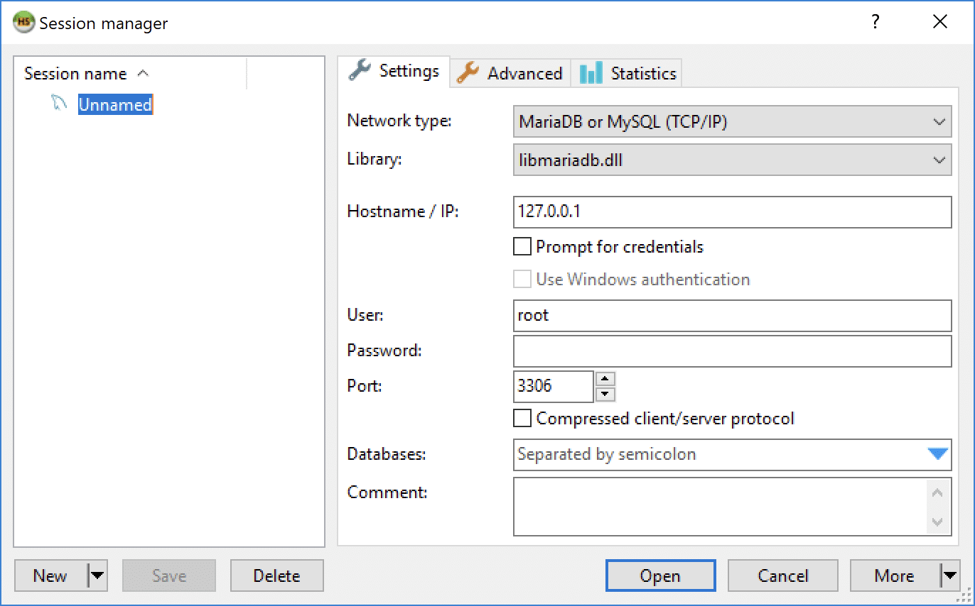
Task: Open the Network type dropdown
Action: [x=939, y=121]
